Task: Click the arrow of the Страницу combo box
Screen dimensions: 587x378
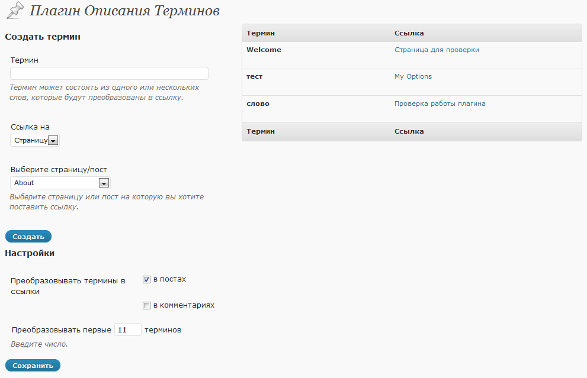Action: point(53,141)
